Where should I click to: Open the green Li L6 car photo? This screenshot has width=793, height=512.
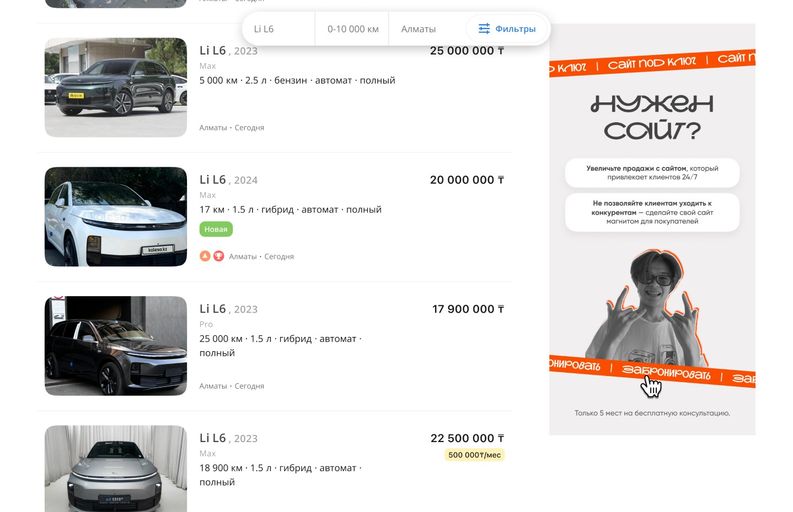click(x=116, y=88)
